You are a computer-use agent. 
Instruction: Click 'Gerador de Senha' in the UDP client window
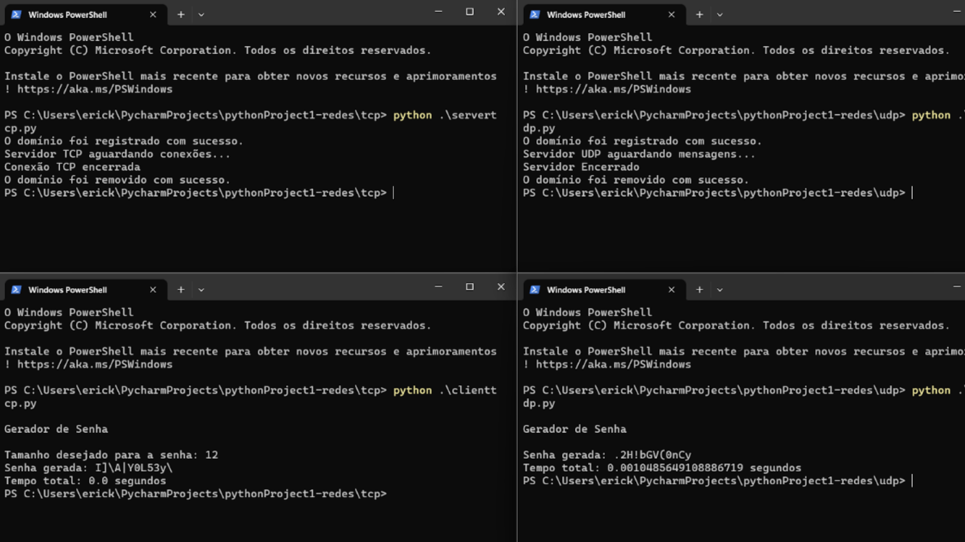(x=574, y=429)
